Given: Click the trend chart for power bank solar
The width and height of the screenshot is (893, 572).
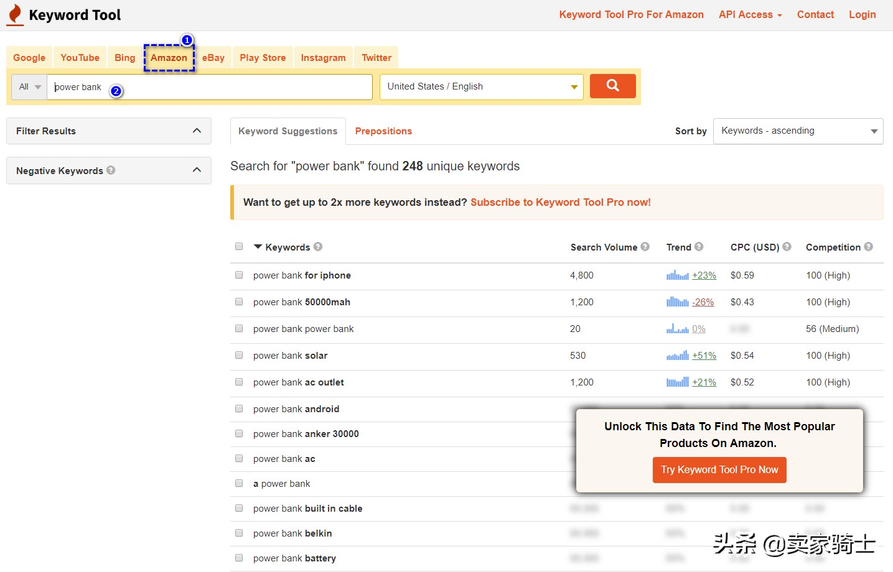Looking at the screenshot, I should coord(677,356).
